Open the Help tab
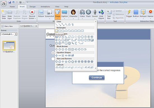 pyautogui.click(x=66, y=7)
